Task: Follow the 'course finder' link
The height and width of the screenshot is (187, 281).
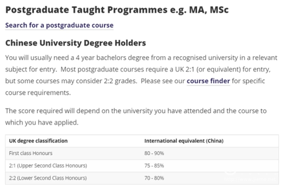Action: [208, 81]
